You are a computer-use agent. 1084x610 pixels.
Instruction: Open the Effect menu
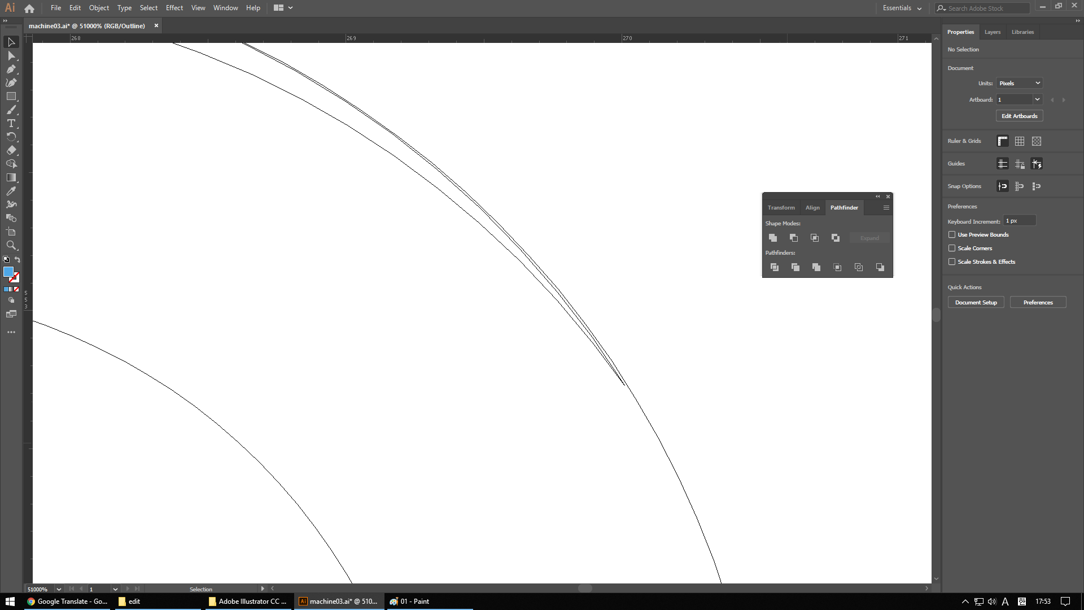(174, 8)
